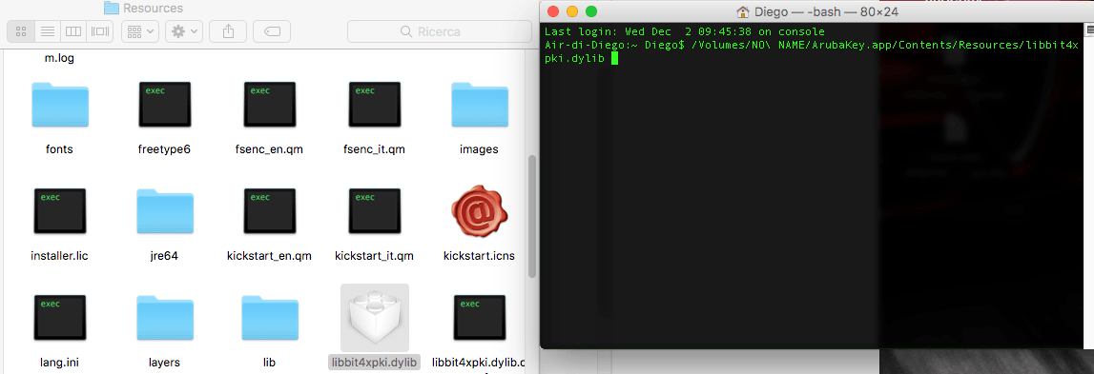Zoom the Terminal window with green button
1094x374 pixels.
pos(591,11)
